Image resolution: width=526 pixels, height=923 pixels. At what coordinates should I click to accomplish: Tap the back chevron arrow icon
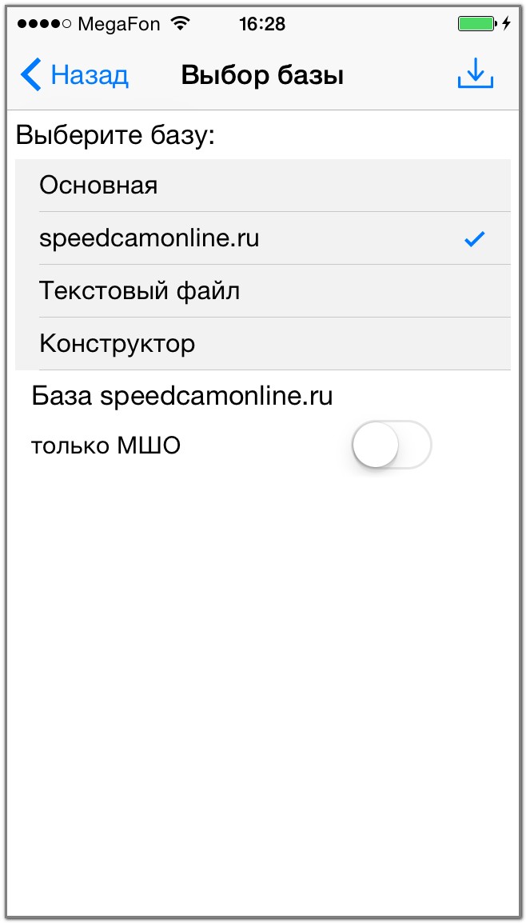30,75
